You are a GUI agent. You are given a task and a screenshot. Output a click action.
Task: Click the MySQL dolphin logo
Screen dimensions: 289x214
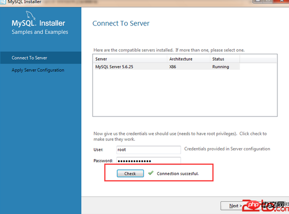pyautogui.click(x=30, y=15)
